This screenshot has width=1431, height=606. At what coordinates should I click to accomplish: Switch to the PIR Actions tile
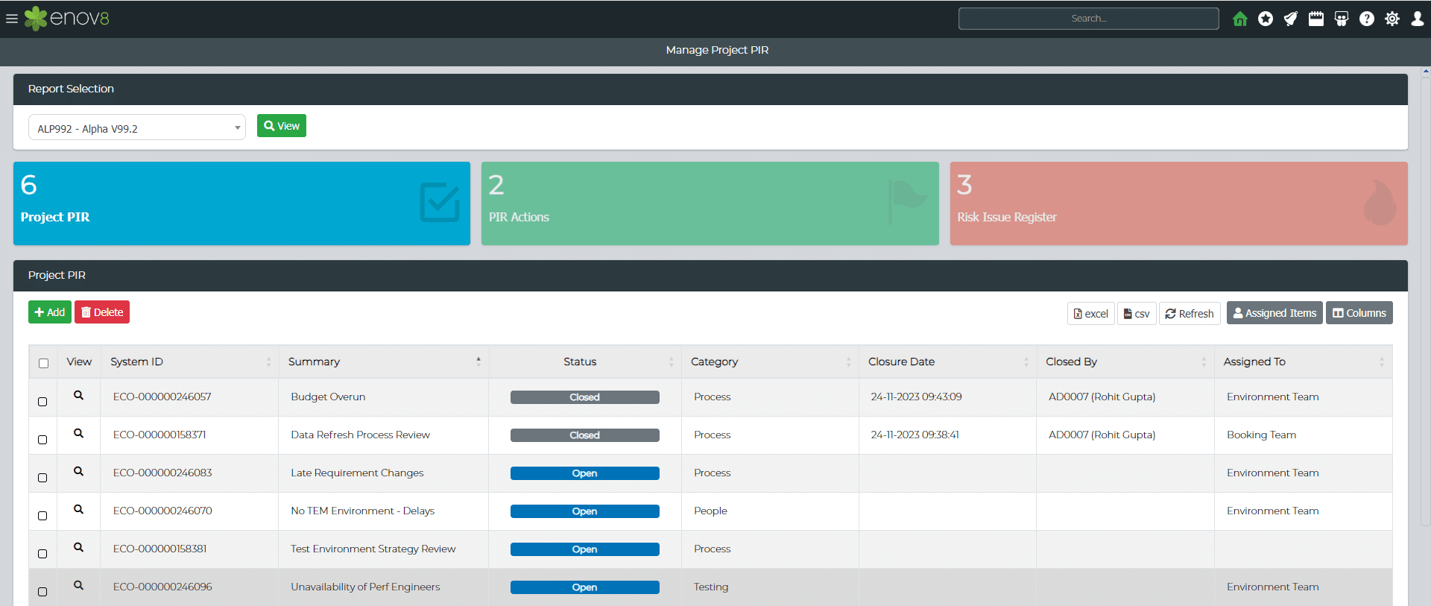[x=710, y=203]
